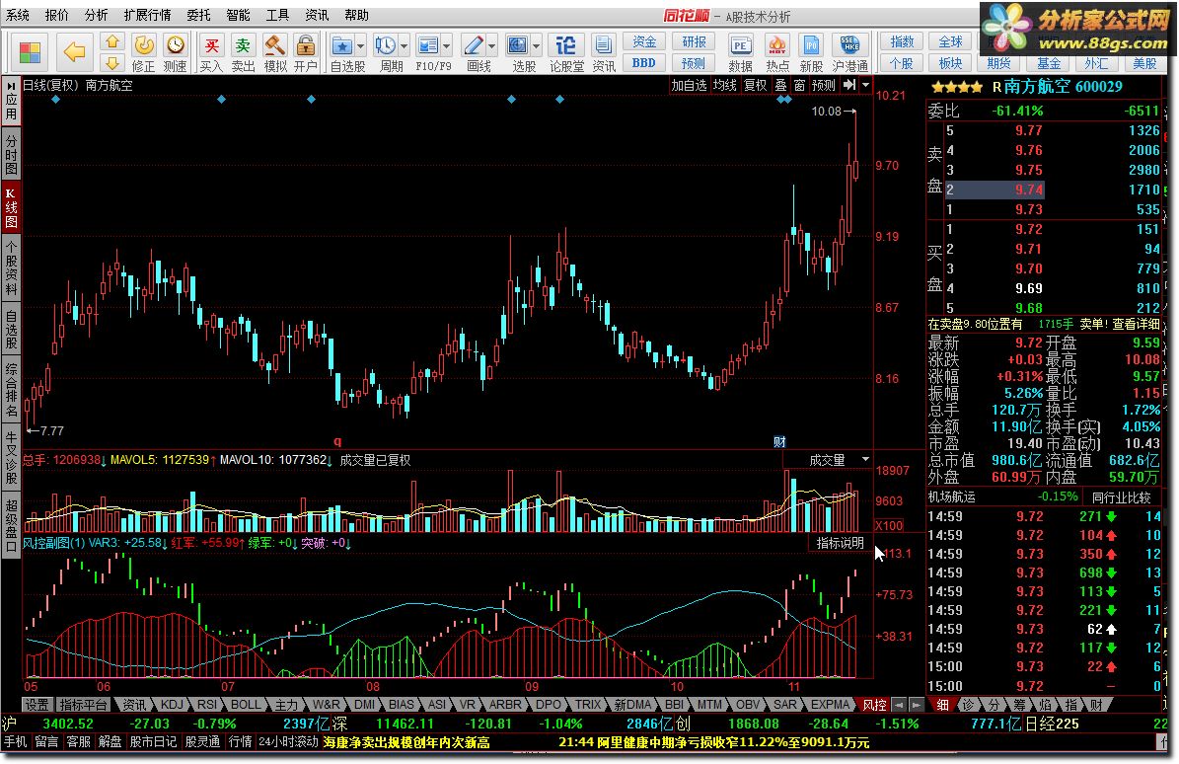Switch to the 分时图 sidebar view
Viewport: 1179px width, 764px height.
pyautogui.click(x=11, y=153)
